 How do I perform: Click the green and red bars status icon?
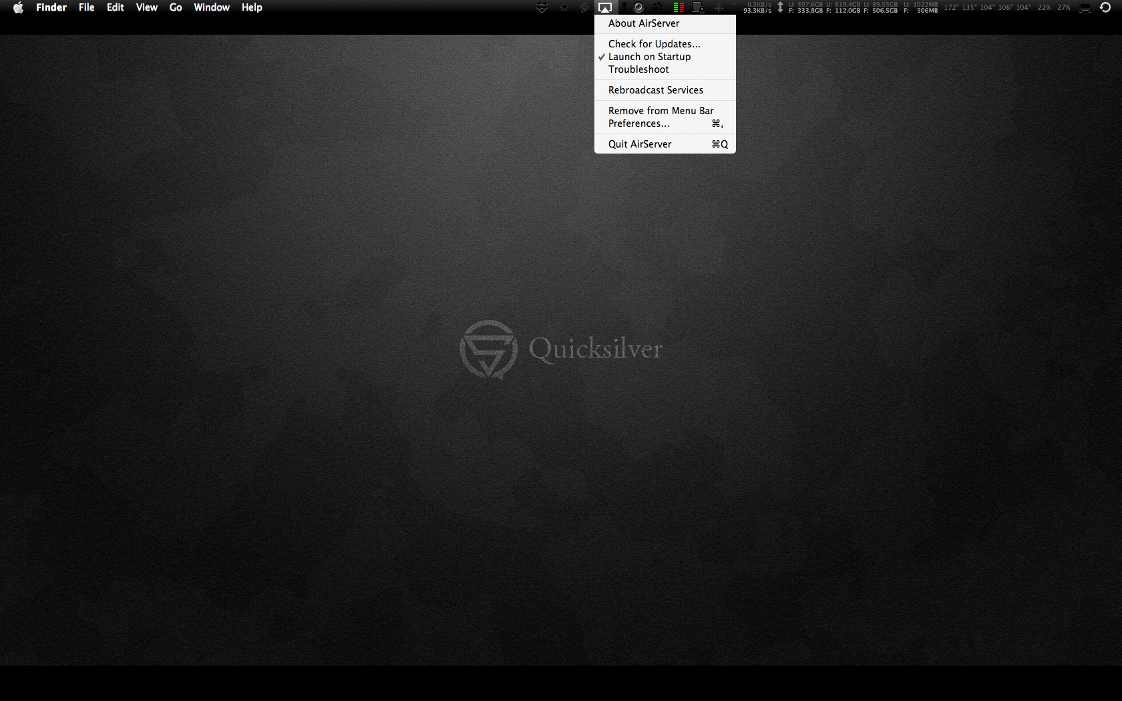tap(679, 7)
